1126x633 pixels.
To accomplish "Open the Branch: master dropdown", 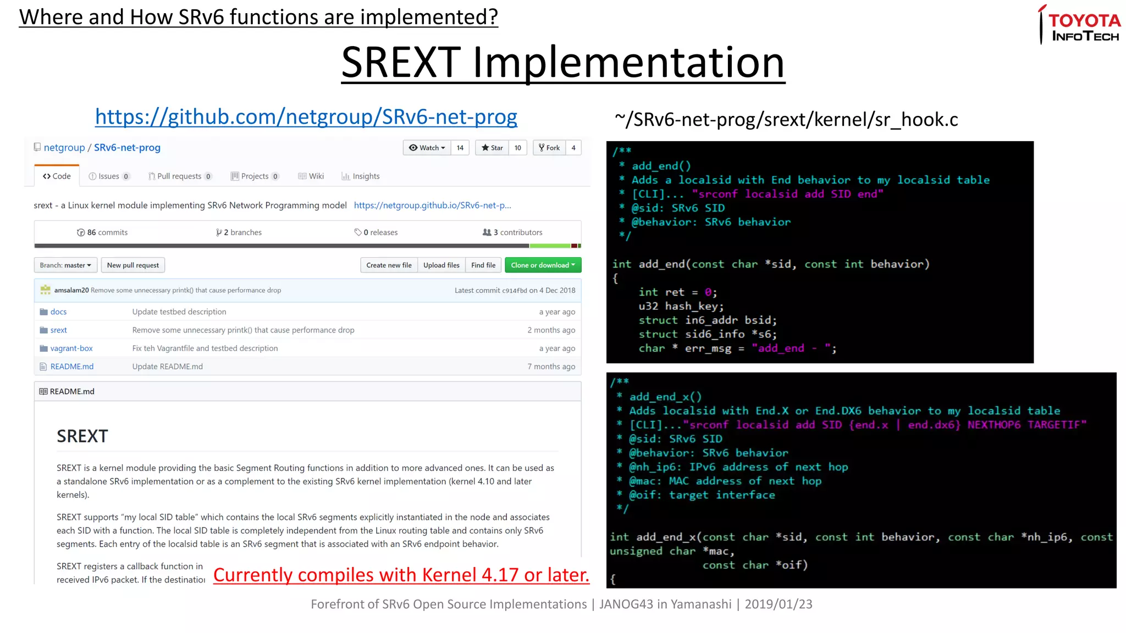I will pyautogui.click(x=65, y=265).
